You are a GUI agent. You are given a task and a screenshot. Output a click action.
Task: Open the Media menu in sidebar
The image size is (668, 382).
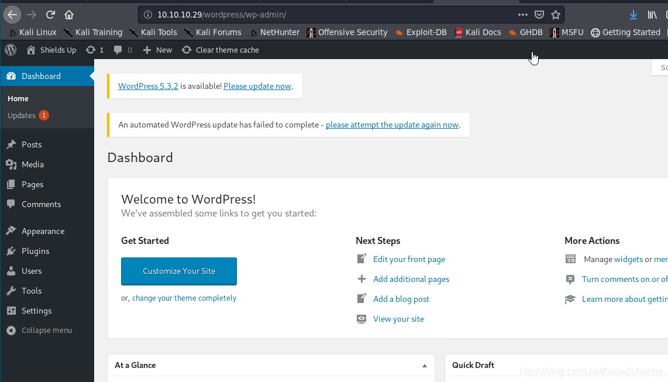tap(47, 164)
